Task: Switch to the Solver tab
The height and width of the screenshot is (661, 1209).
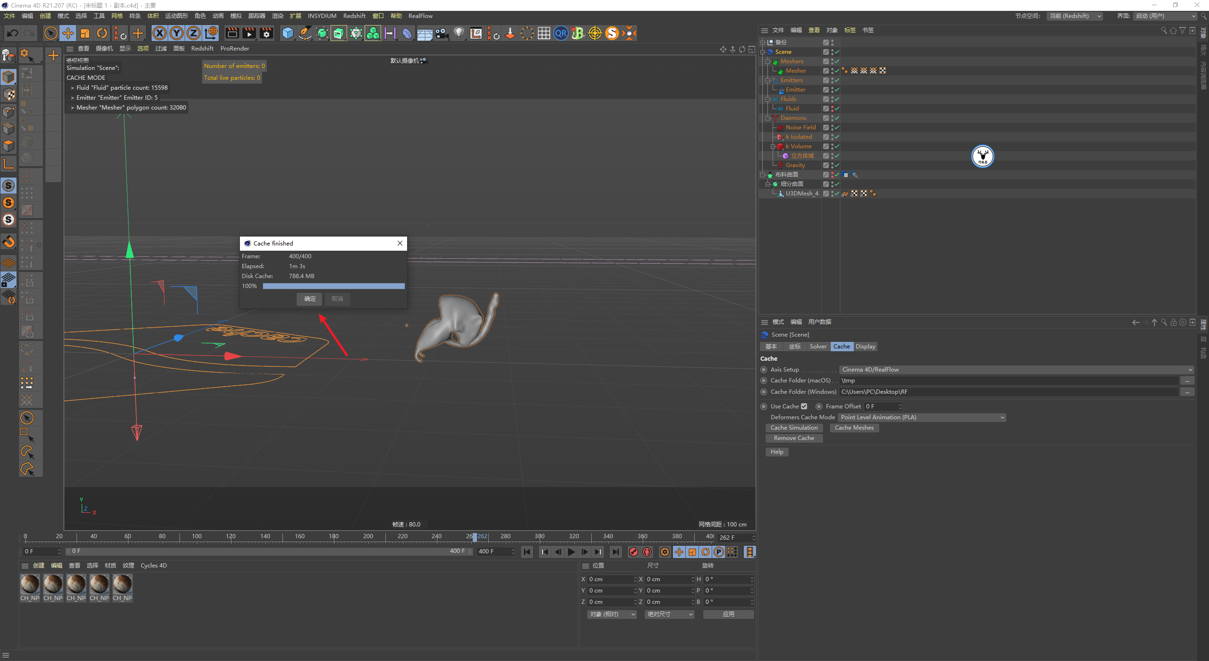Action: [x=817, y=347]
